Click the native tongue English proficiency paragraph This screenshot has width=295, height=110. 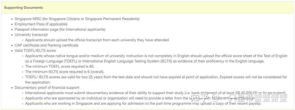(x=156, y=59)
